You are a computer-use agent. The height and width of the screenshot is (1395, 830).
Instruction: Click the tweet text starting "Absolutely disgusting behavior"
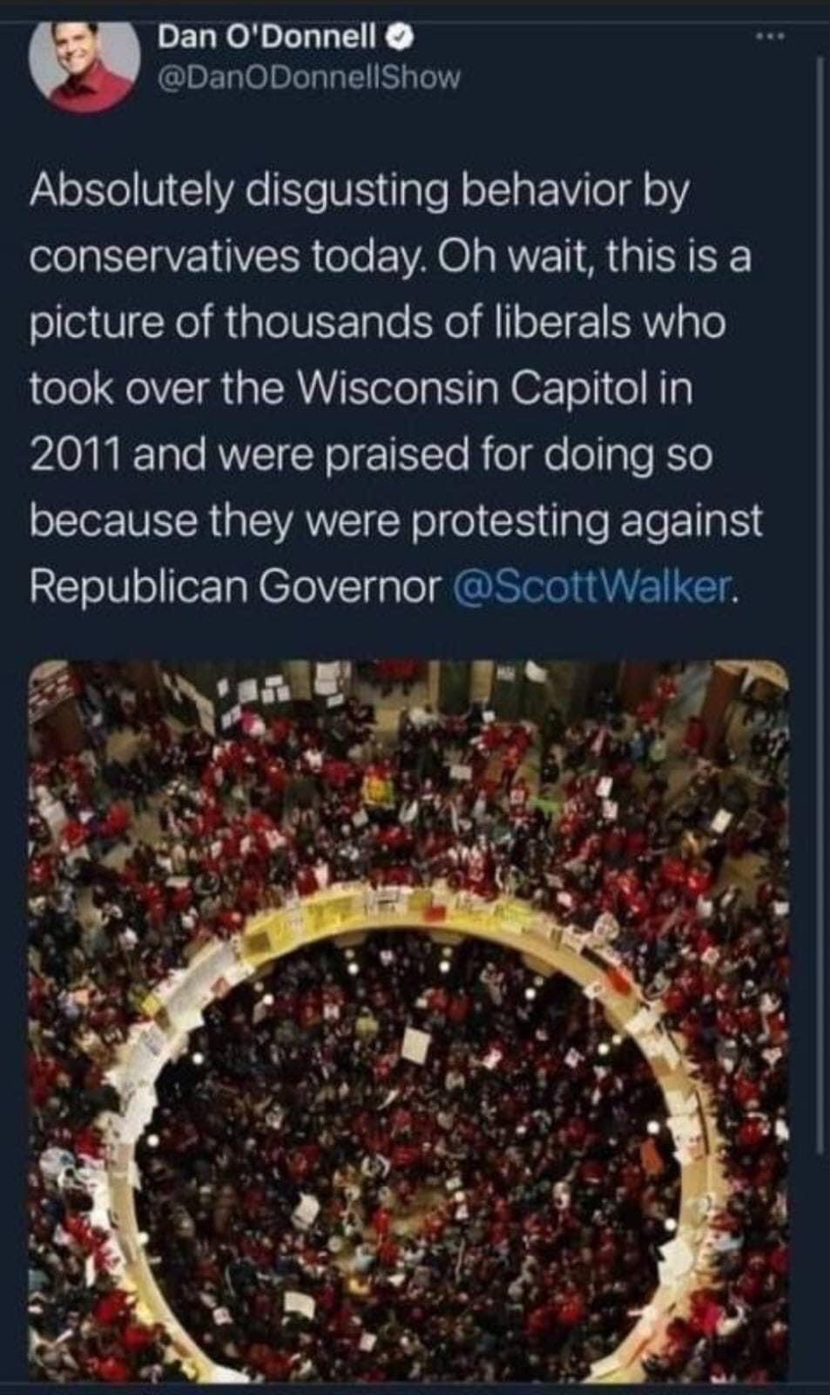pyautogui.click(x=396, y=388)
